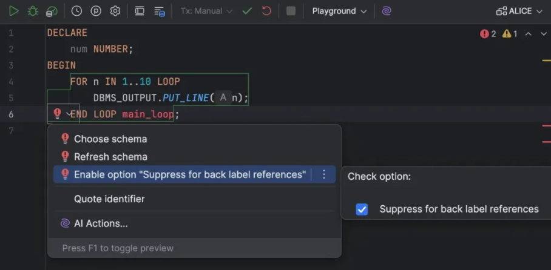Viewport: 551px width, 270px height.
Task: Click the green Commit checkmark
Action: [246, 11]
